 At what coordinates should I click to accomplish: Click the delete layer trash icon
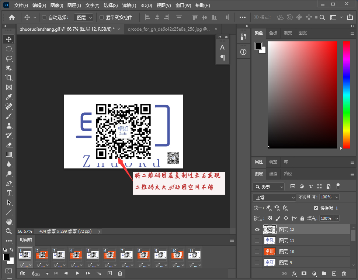coord(344,274)
